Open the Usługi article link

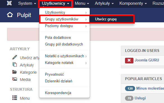[x=140, y=98]
